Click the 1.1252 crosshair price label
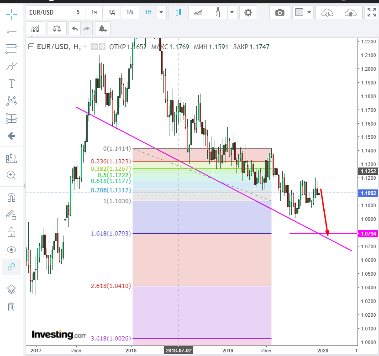Screen dimensions: 379x356 [368, 171]
